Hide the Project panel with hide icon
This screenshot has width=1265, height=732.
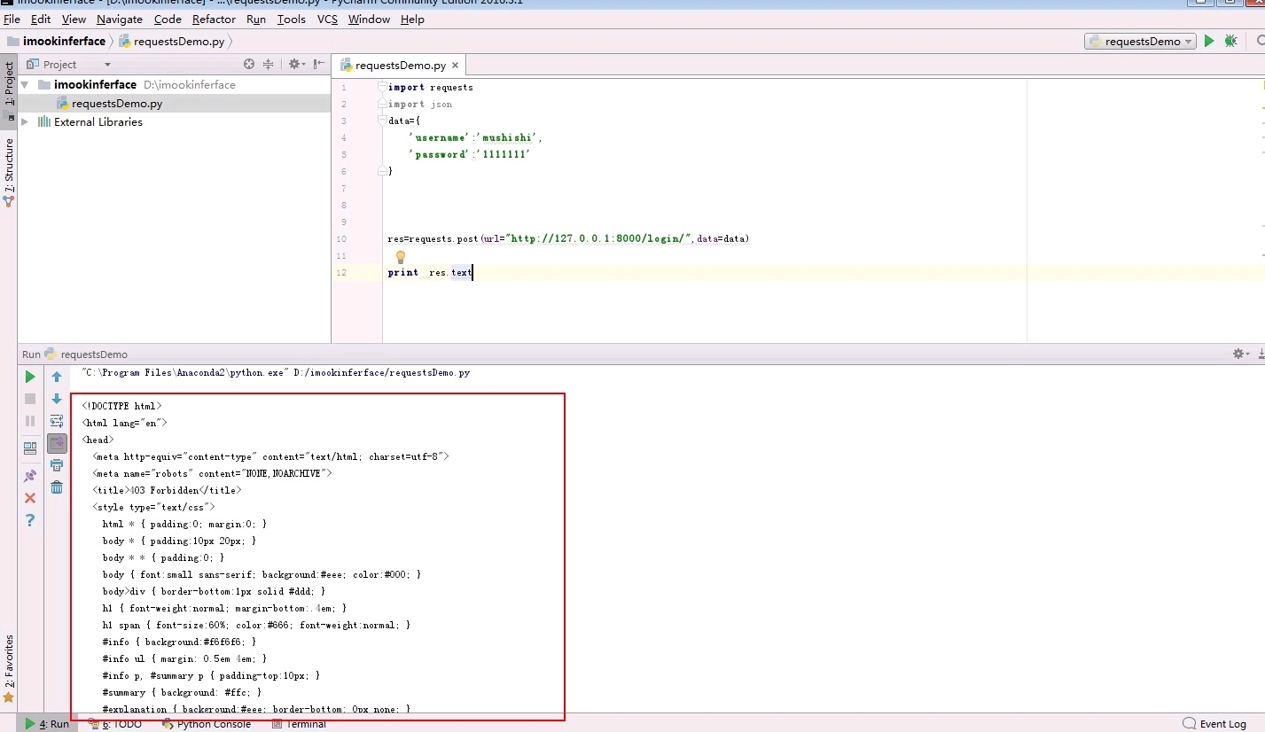pos(318,64)
